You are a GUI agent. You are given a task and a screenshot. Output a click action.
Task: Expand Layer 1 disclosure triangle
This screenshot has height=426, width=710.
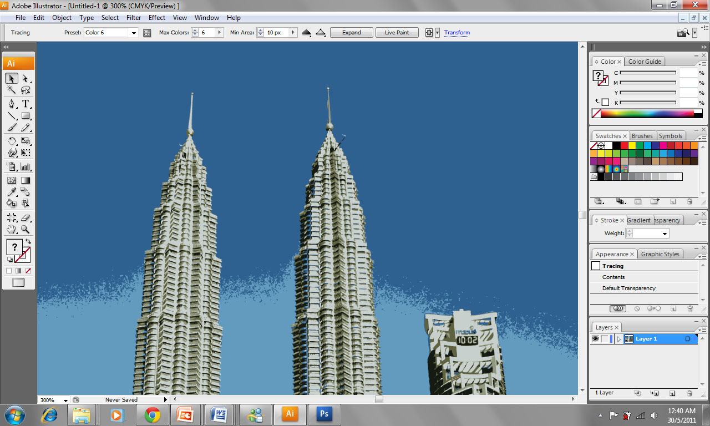(x=619, y=339)
